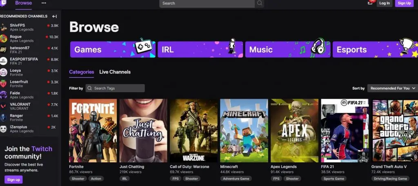Collapse the recommended channels sidebar
This screenshot has width=418, height=186.
pos(54,16)
